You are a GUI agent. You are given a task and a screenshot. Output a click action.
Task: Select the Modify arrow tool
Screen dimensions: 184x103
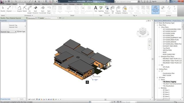pyautogui.click(x=3, y=9)
